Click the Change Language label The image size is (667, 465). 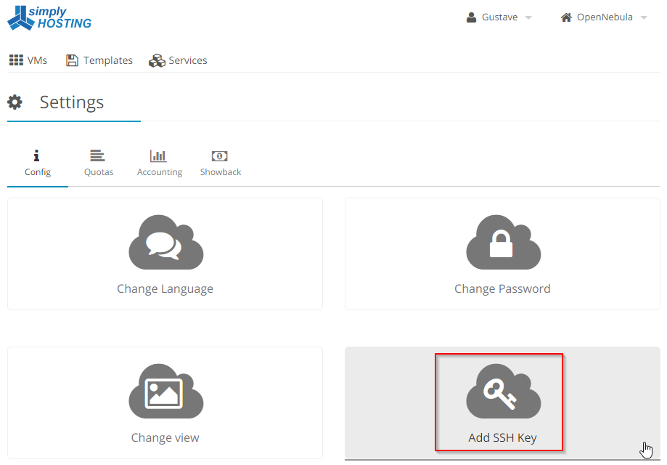165,289
